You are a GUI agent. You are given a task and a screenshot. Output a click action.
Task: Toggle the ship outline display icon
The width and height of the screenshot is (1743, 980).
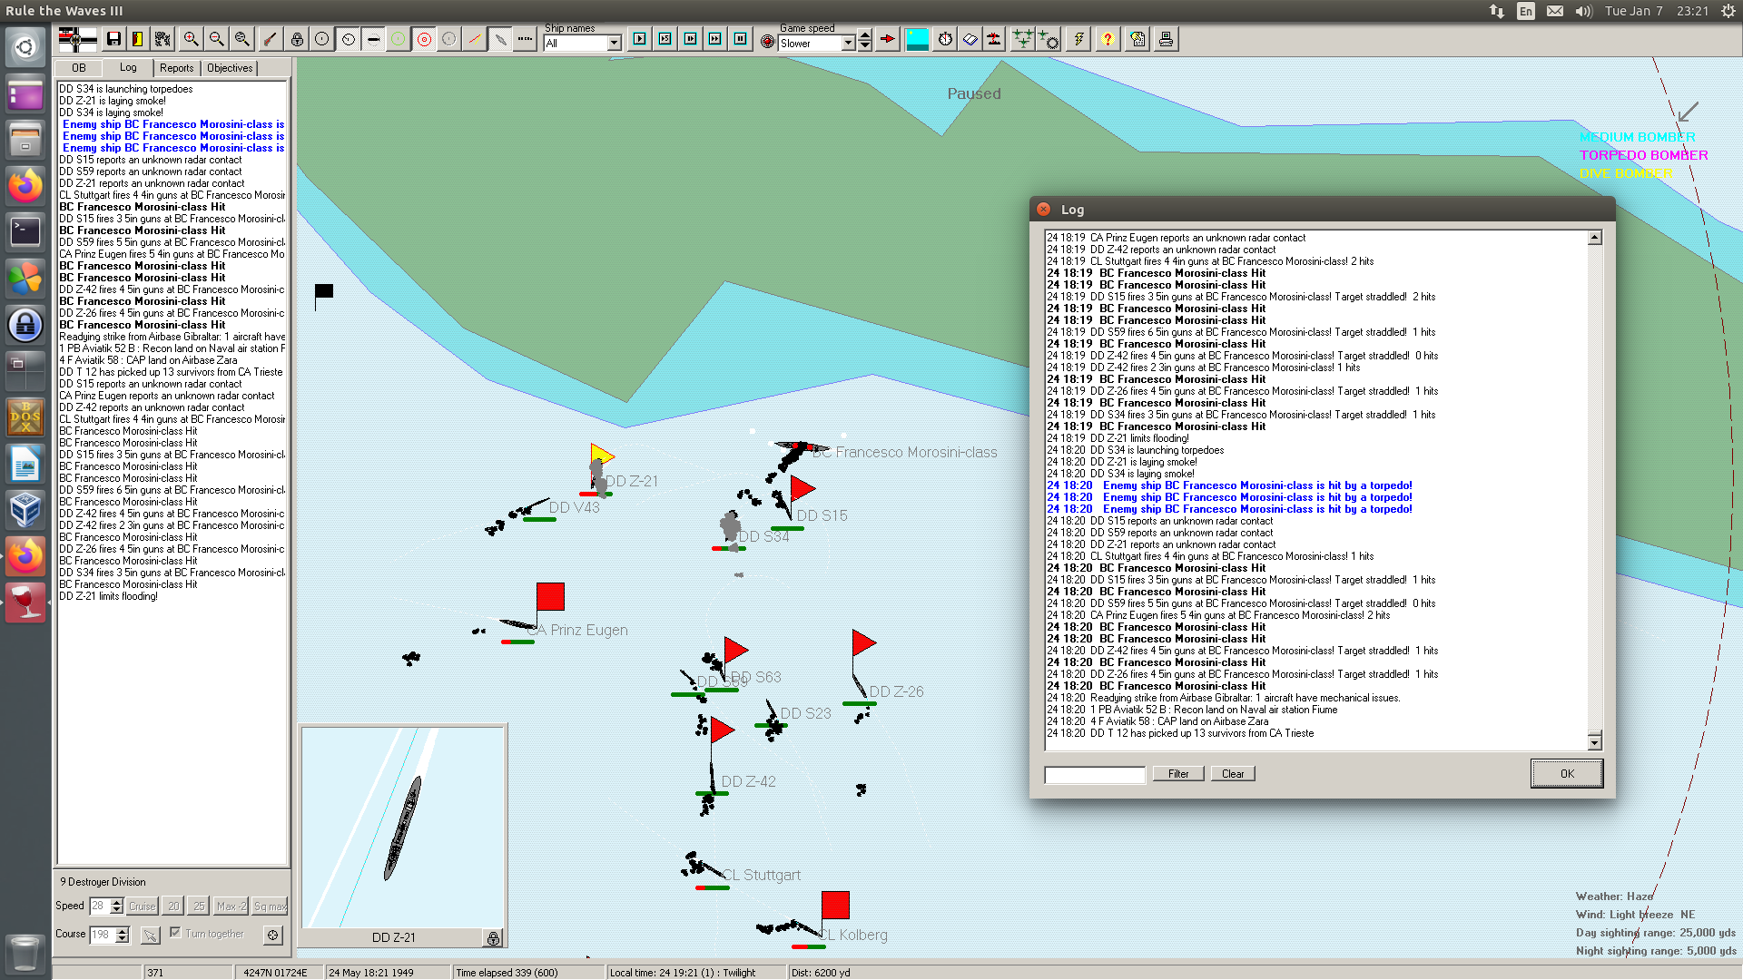tap(500, 39)
